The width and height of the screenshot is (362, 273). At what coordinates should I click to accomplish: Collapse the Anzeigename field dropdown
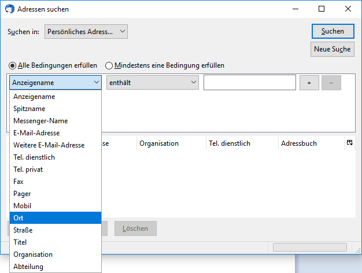[56, 83]
